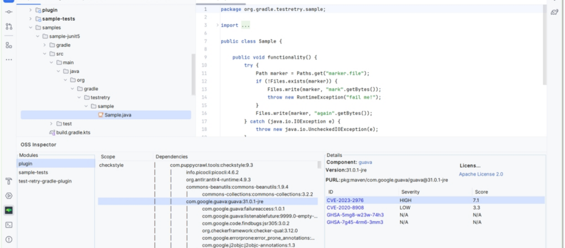
Task: Click the project tree vertical scrollbar
Action: 194,74
